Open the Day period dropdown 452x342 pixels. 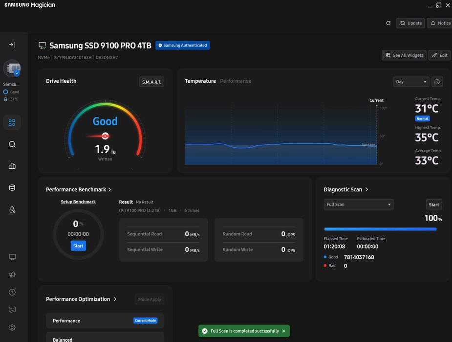click(411, 82)
